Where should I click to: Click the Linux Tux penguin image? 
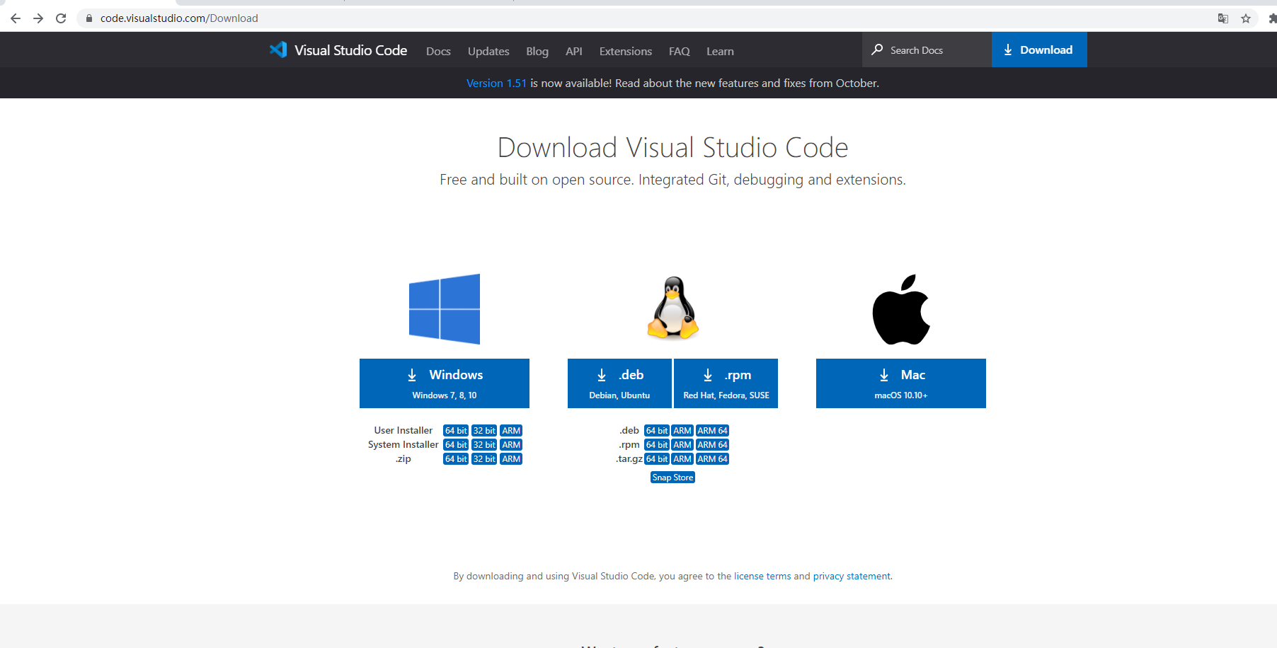[673, 308]
